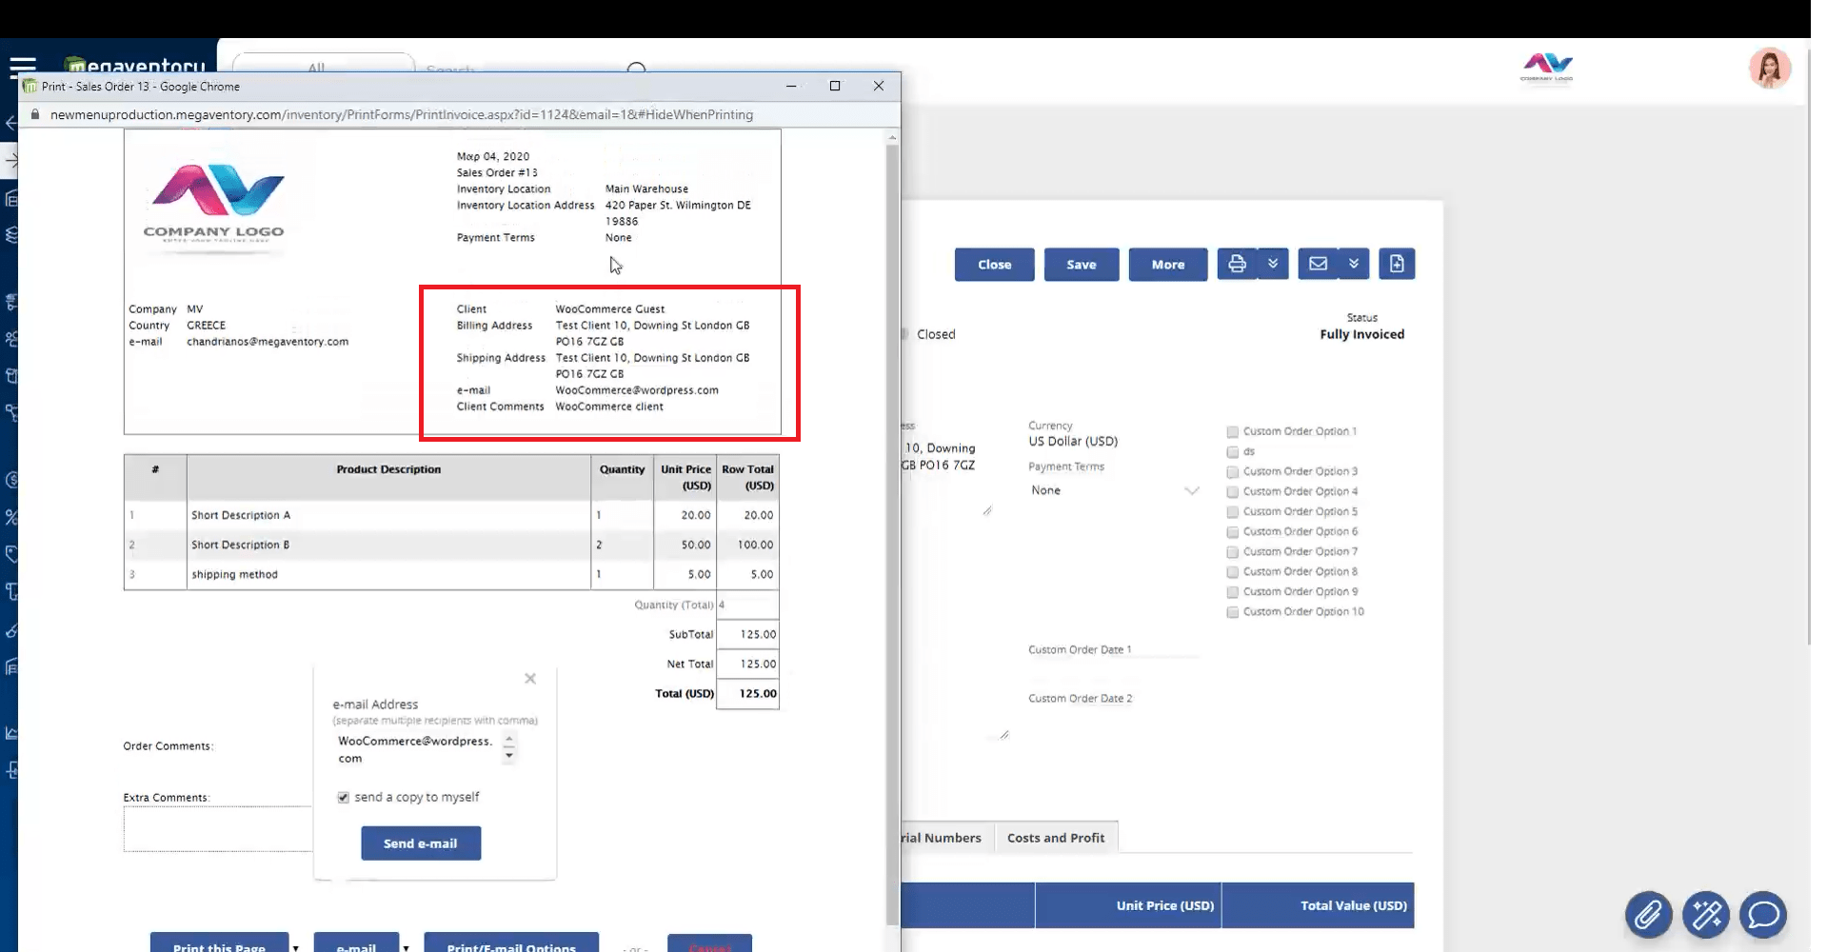Expand the Print this Page dropdown arrow
Image resolution: width=1827 pixels, height=952 pixels.
pos(297,946)
